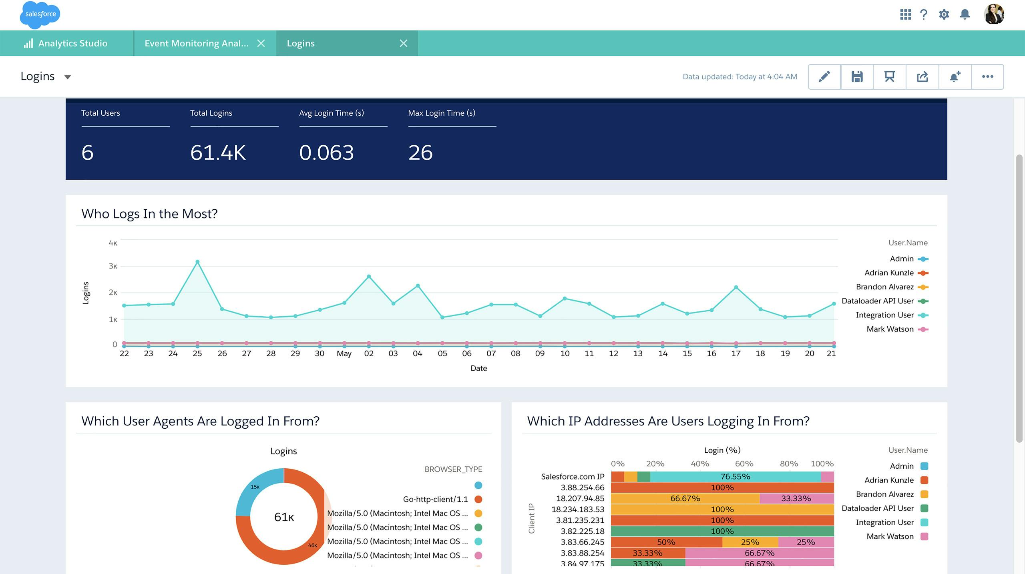Close the Event Monitoring Analytics tab

click(260, 43)
